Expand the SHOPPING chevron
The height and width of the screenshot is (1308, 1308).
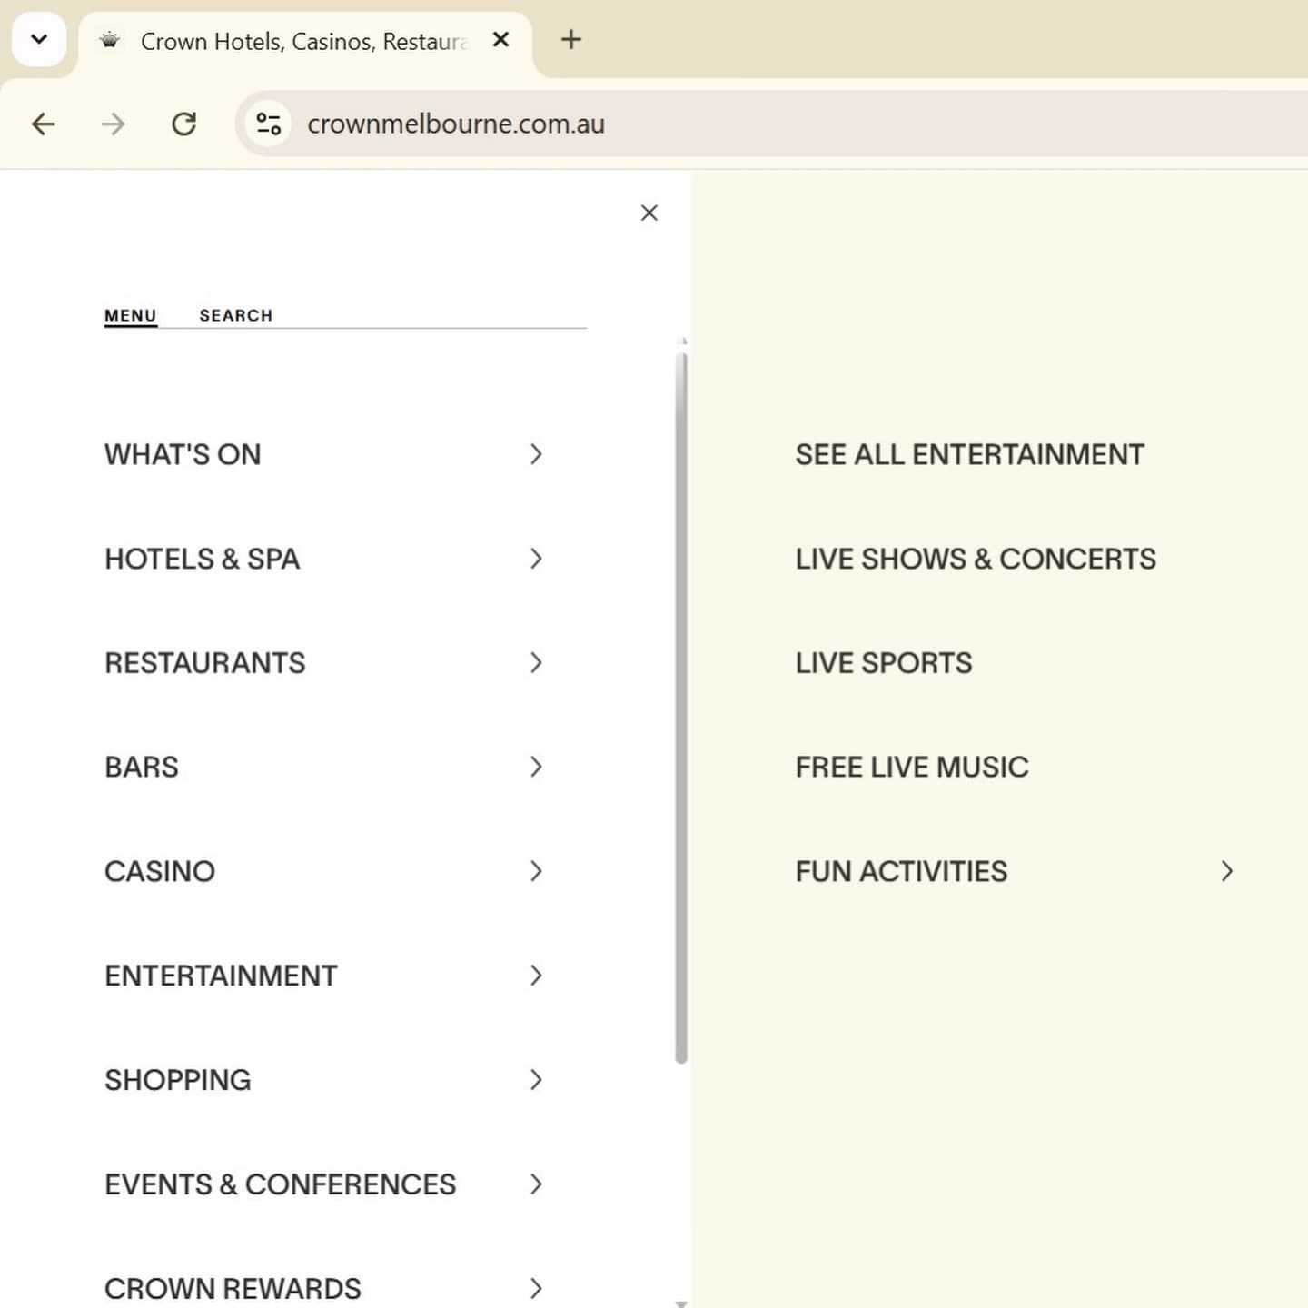point(536,1080)
